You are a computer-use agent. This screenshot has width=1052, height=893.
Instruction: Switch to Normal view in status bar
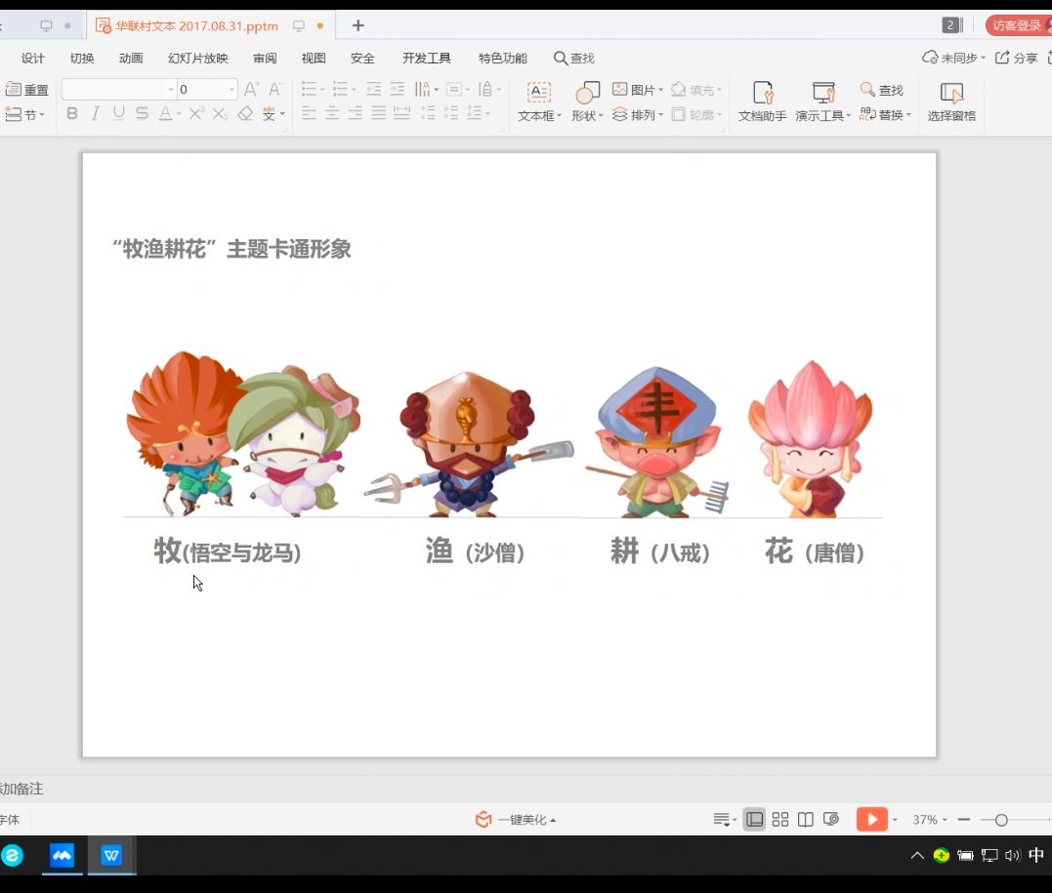(x=754, y=819)
